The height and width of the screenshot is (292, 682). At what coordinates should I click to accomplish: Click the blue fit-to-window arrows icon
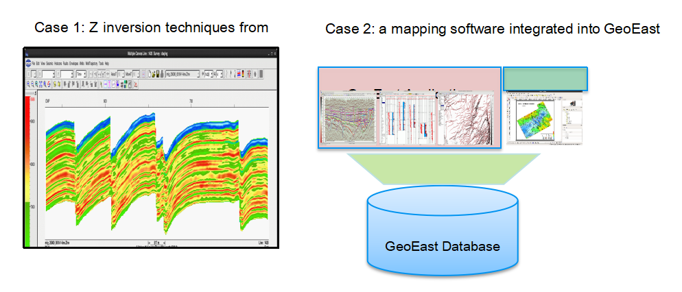pyautogui.click(x=40, y=84)
